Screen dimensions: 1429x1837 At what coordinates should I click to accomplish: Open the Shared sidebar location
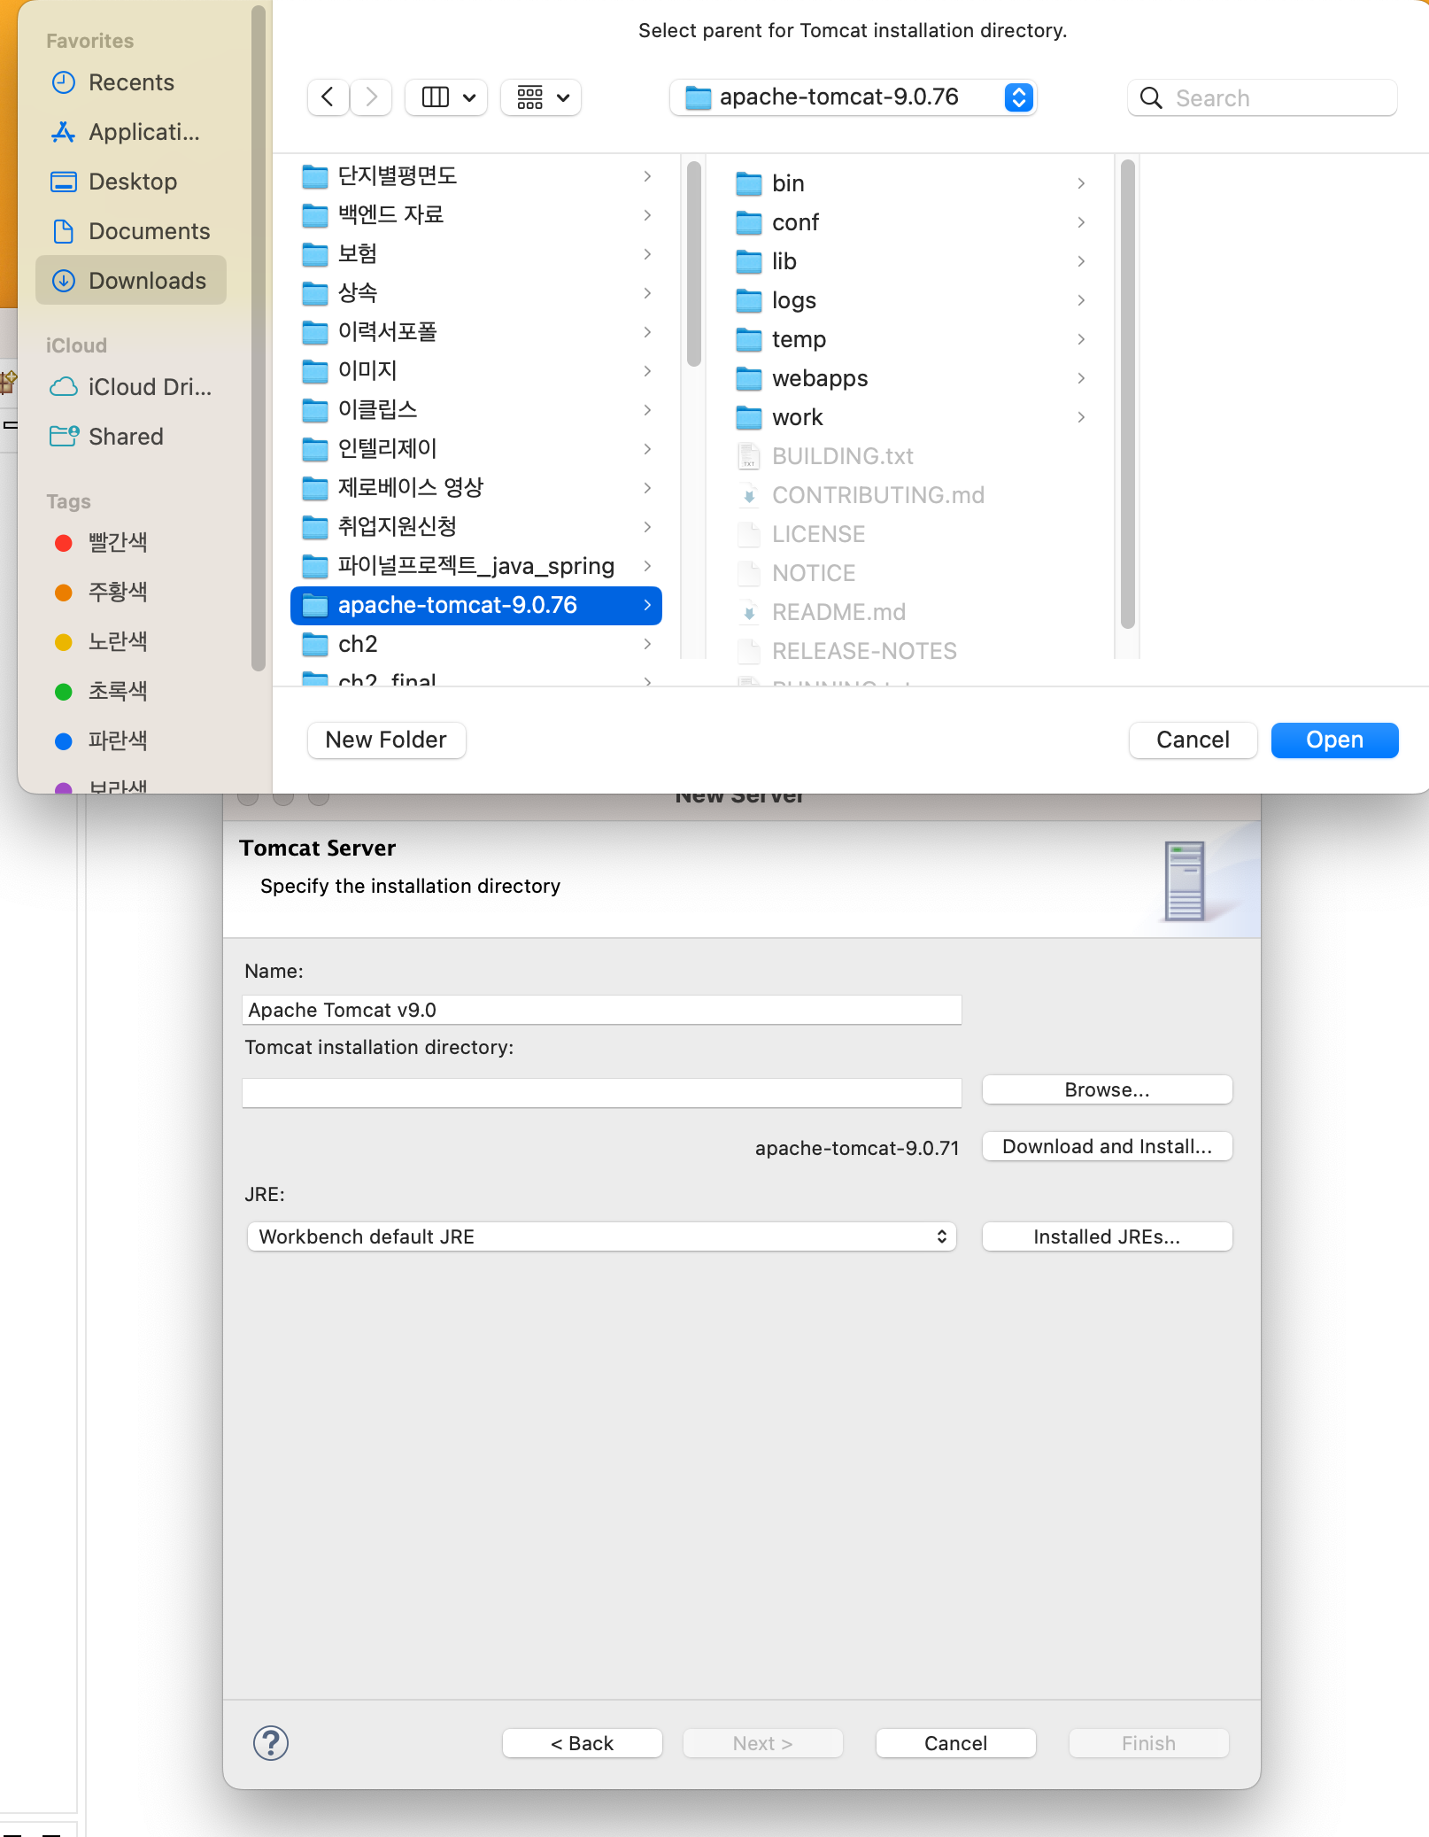[x=131, y=437]
